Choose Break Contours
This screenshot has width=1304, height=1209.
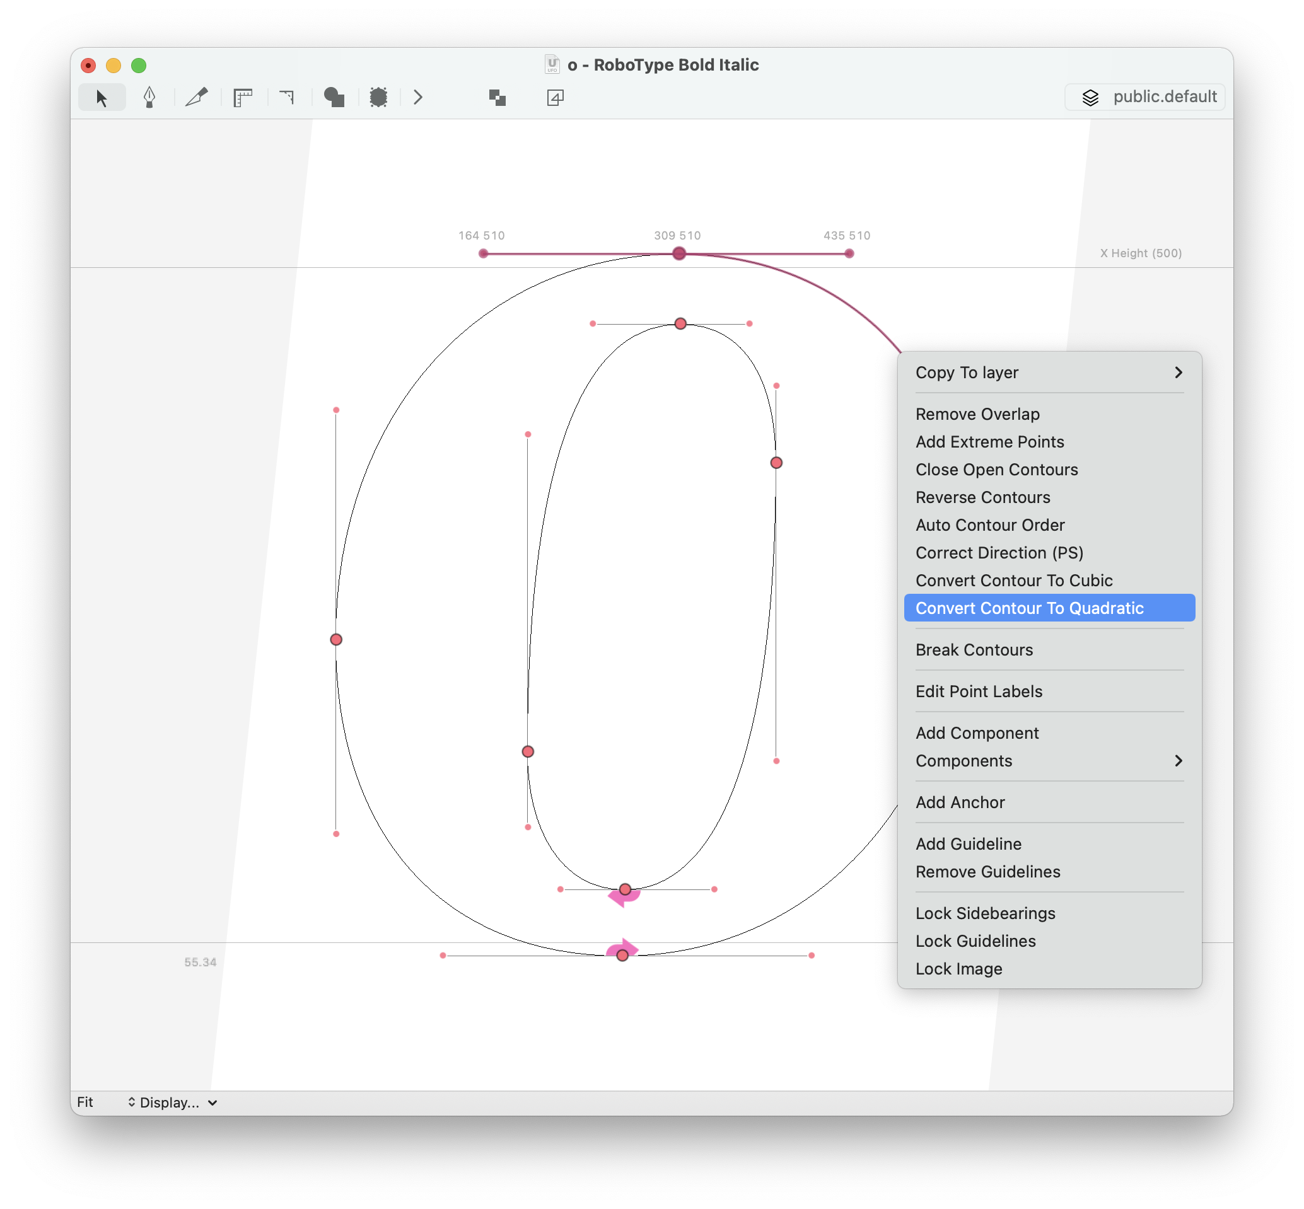pyautogui.click(x=1049, y=650)
